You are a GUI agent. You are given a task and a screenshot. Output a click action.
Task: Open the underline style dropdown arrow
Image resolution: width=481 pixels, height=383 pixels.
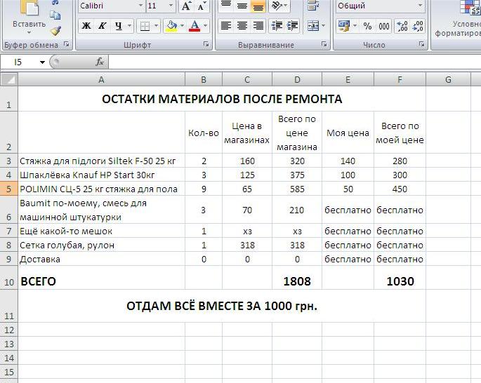[x=129, y=26]
